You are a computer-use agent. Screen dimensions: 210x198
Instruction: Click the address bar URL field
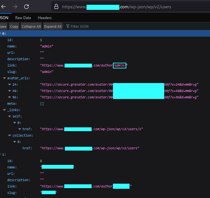point(130,7)
